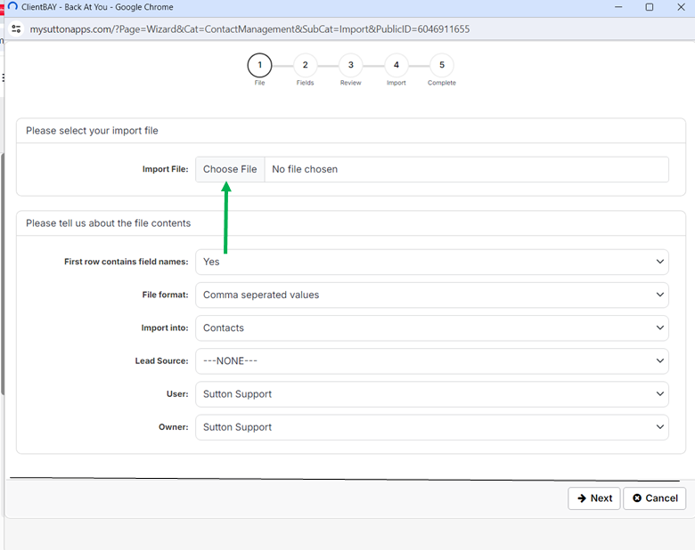Viewport: 695px width, 550px height.
Task: Select wizard step 4 Import
Action: (x=396, y=65)
